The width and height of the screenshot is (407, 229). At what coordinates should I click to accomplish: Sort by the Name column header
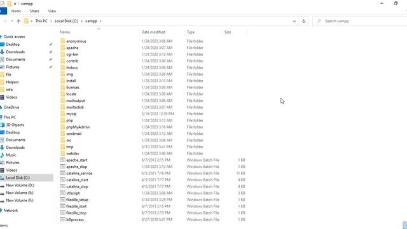[x=65, y=32]
